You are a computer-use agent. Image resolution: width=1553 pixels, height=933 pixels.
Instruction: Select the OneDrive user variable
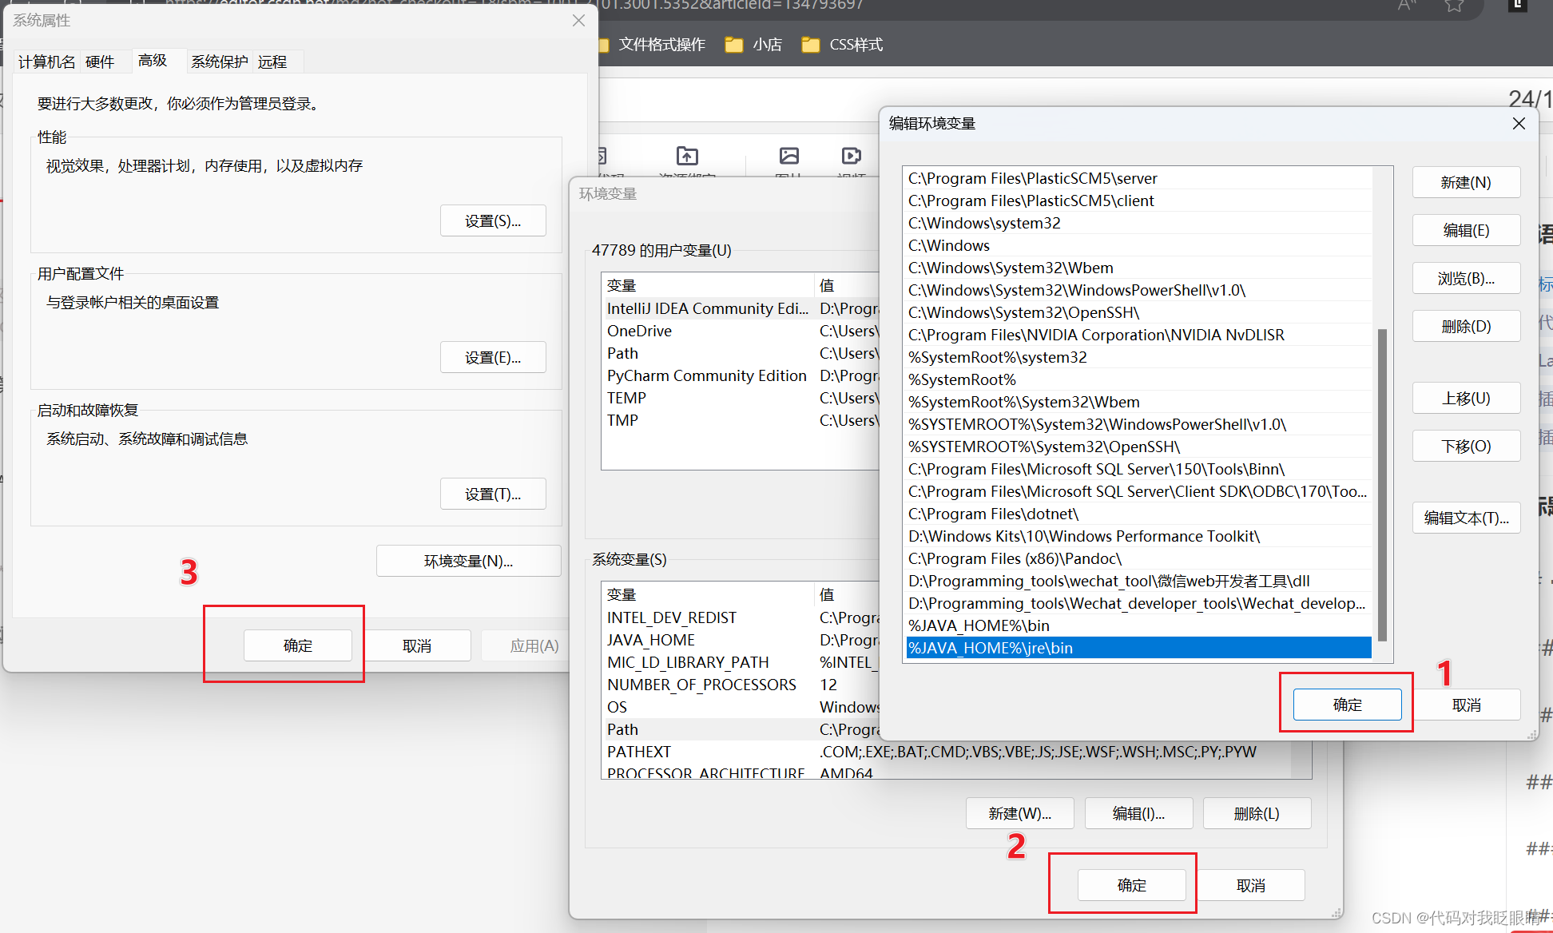click(x=741, y=331)
